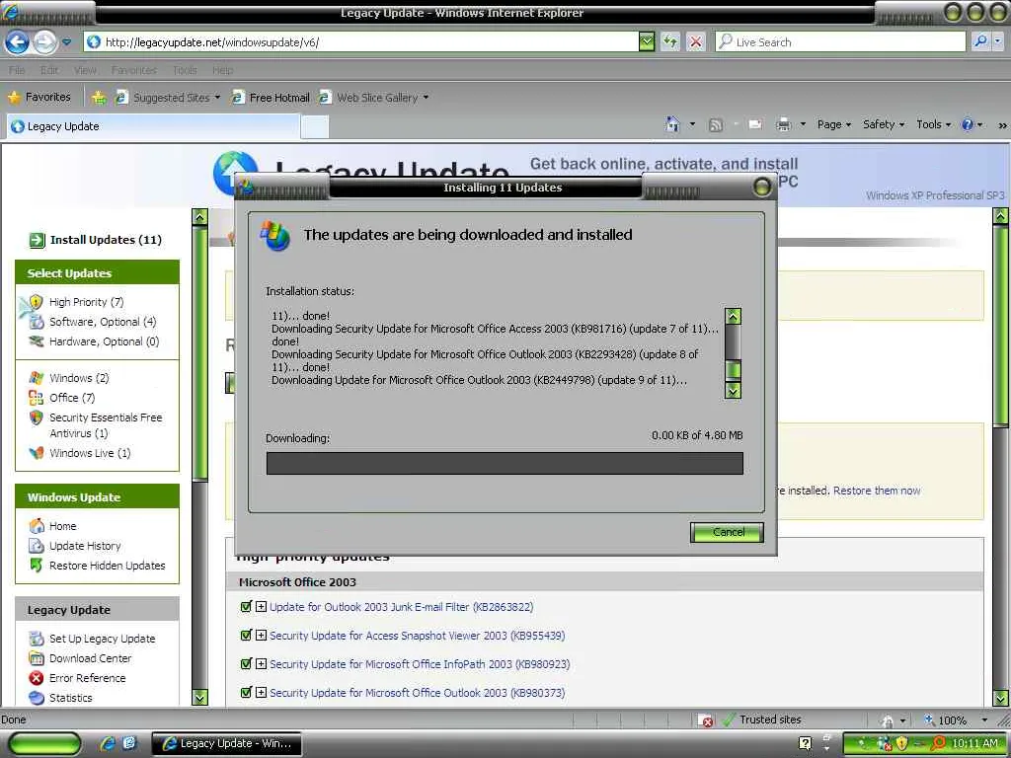Image resolution: width=1011 pixels, height=758 pixels.
Task: Uncheck Access Snapshot Viewer 2003 KB955439 update
Action: pos(246,636)
